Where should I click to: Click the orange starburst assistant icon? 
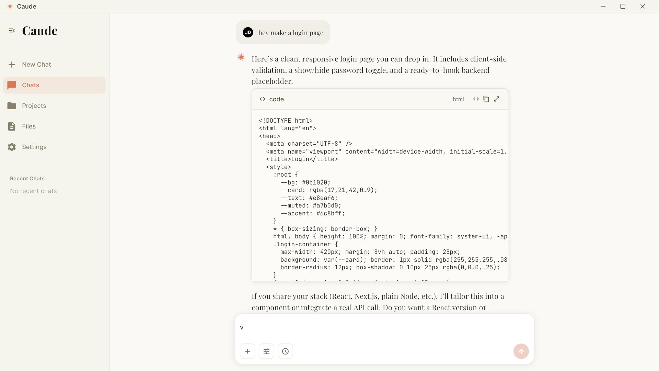click(241, 57)
